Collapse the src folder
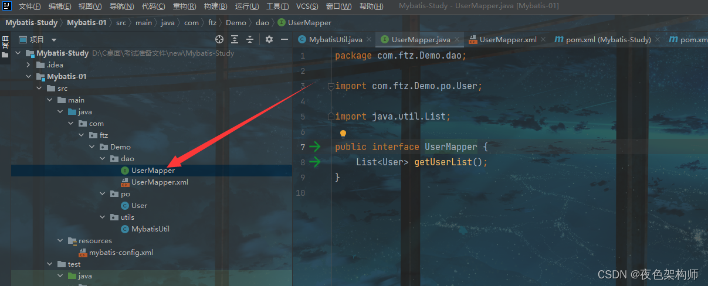 [39, 88]
